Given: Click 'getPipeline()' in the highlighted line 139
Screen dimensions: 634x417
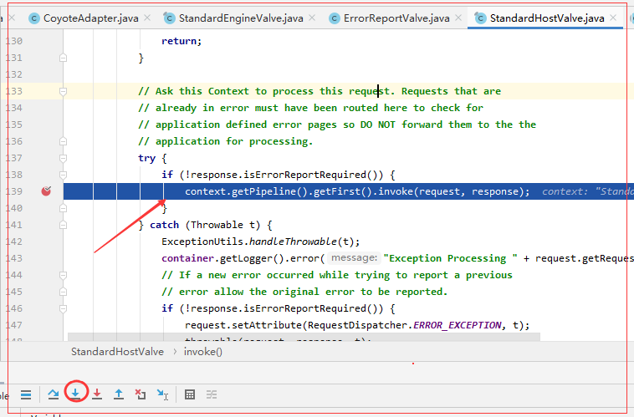Looking at the screenshot, I should coord(269,191).
